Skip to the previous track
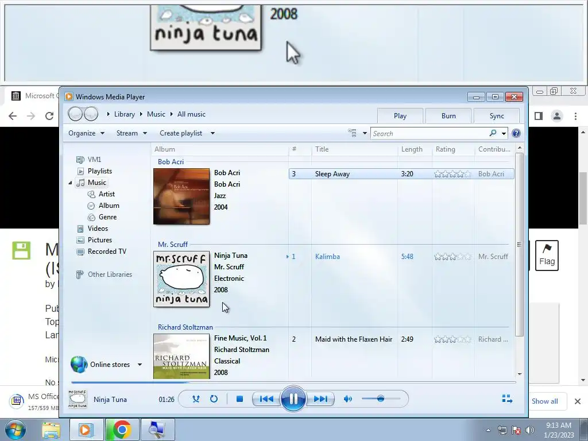The width and height of the screenshot is (588, 441). (266, 399)
